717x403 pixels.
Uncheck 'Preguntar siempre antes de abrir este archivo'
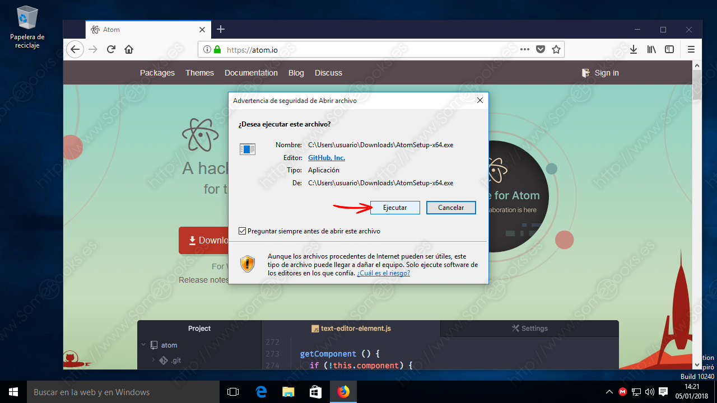[x=242, y=231]
